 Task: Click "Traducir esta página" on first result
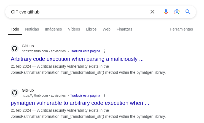(x=85, y=51)
